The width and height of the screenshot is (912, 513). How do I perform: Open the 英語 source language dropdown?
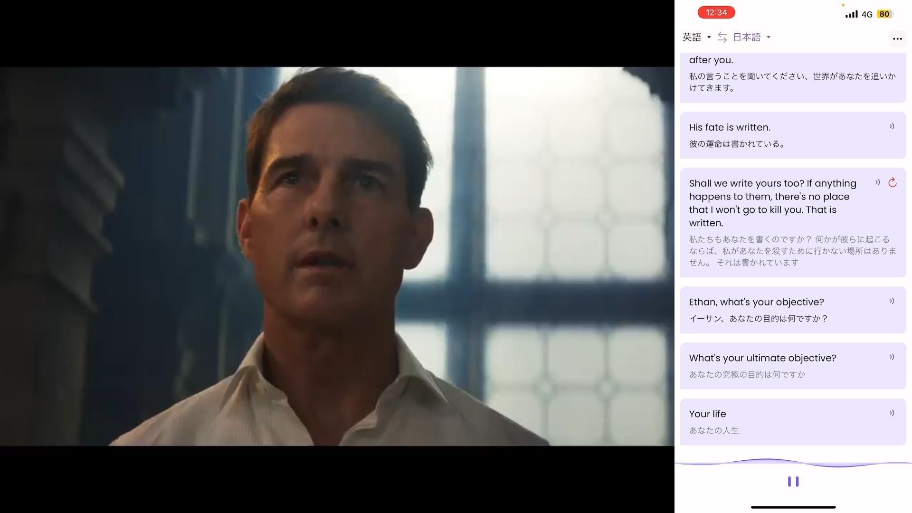pyautogui.click(x=696, y=37)
